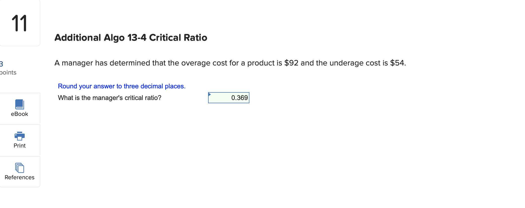Click the Print label text
Image resolution: width=525 pixels, height=208 pixels.
pos(20,145)
